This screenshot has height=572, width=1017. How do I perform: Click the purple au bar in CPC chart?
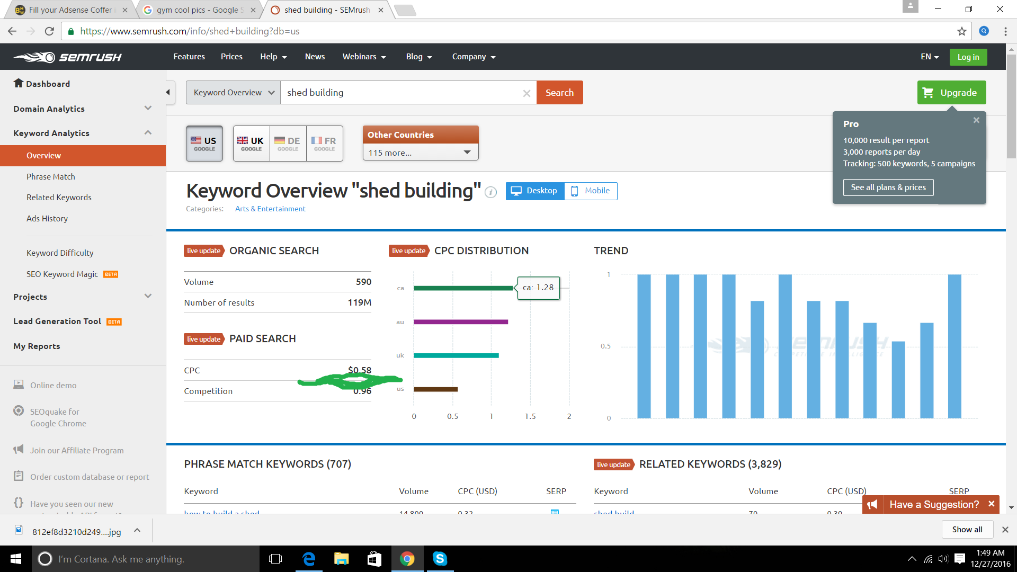point(461,322)
